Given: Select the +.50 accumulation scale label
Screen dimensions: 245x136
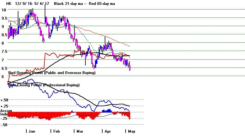Looking at the screenshot, I should [x=4, y=100].
